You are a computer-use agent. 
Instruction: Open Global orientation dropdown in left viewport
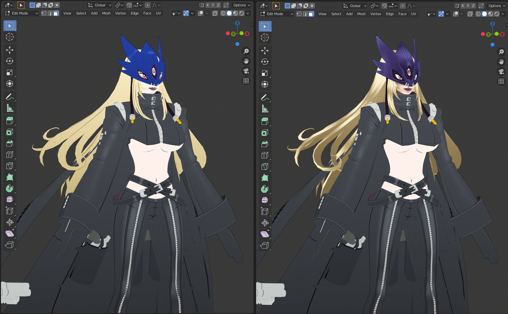[100, 5]
